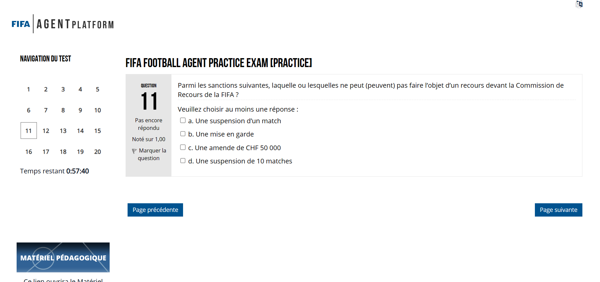
Task: Open question 18 from the navigation grid
Action: click(63, 151)
